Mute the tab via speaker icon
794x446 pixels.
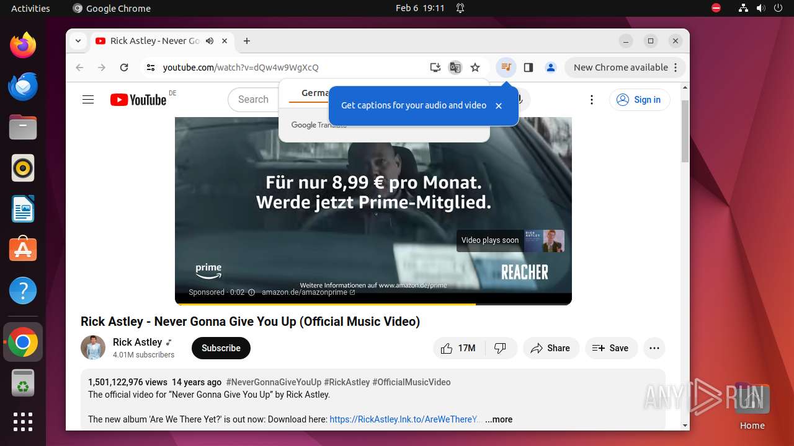210,41
